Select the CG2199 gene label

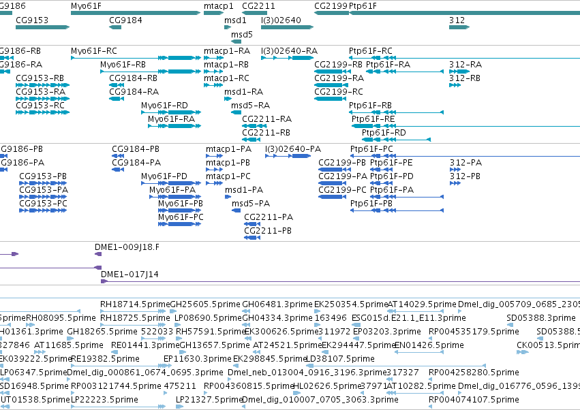331,6
